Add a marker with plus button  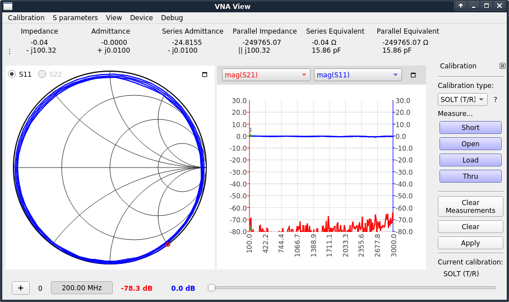click(x=20, y=288)
